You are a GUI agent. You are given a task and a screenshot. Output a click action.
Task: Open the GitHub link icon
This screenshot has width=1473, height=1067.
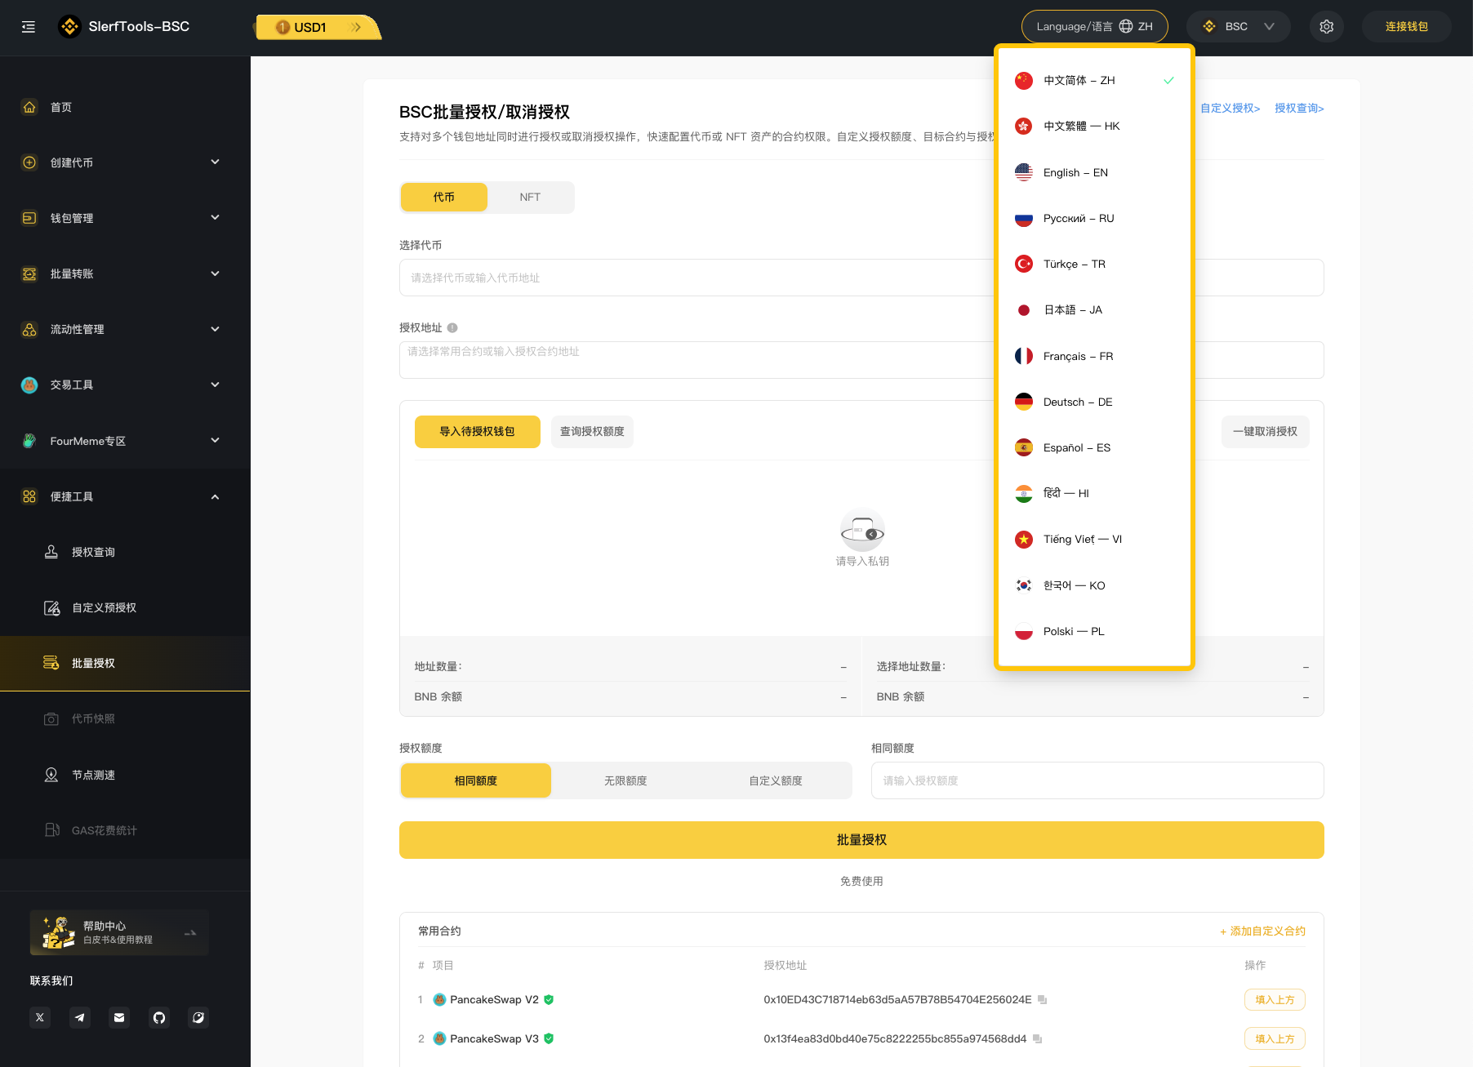(x=159, y=1017)
